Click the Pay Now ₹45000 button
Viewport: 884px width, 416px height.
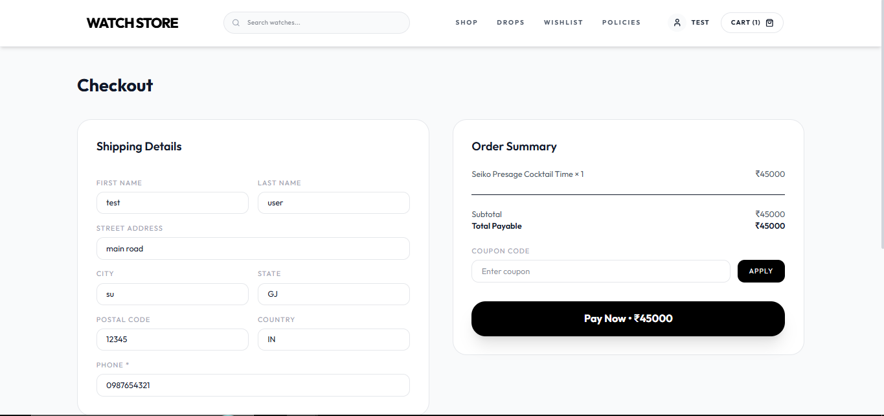click(x=628, y=318)
